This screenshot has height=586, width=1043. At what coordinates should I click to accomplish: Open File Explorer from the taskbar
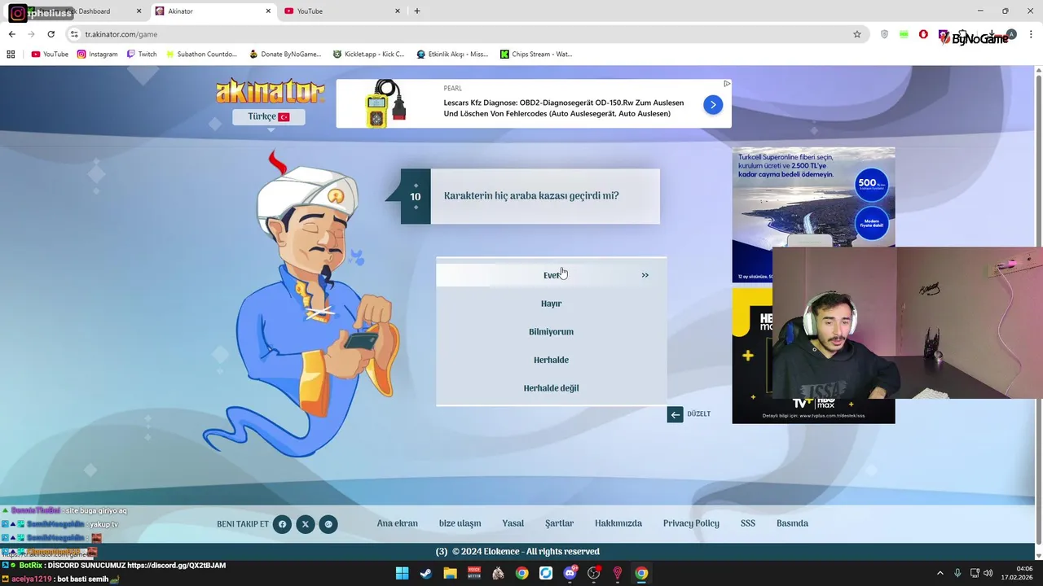pos(450,573)
